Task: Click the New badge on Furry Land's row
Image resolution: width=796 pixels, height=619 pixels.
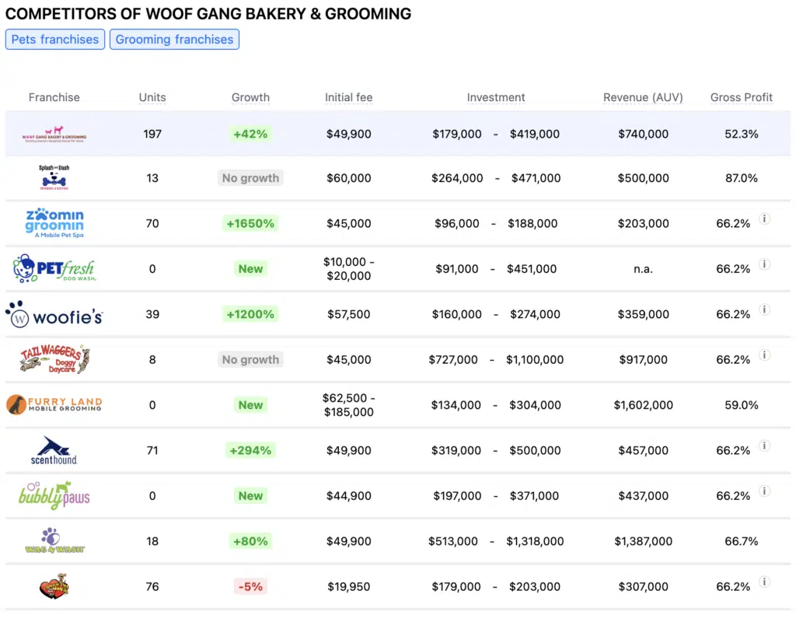Action: click(250, 404)
